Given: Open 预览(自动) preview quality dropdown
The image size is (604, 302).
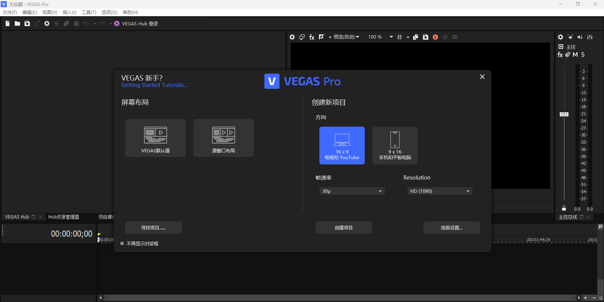Looking at the screenshot, I should tap(346, 37).
